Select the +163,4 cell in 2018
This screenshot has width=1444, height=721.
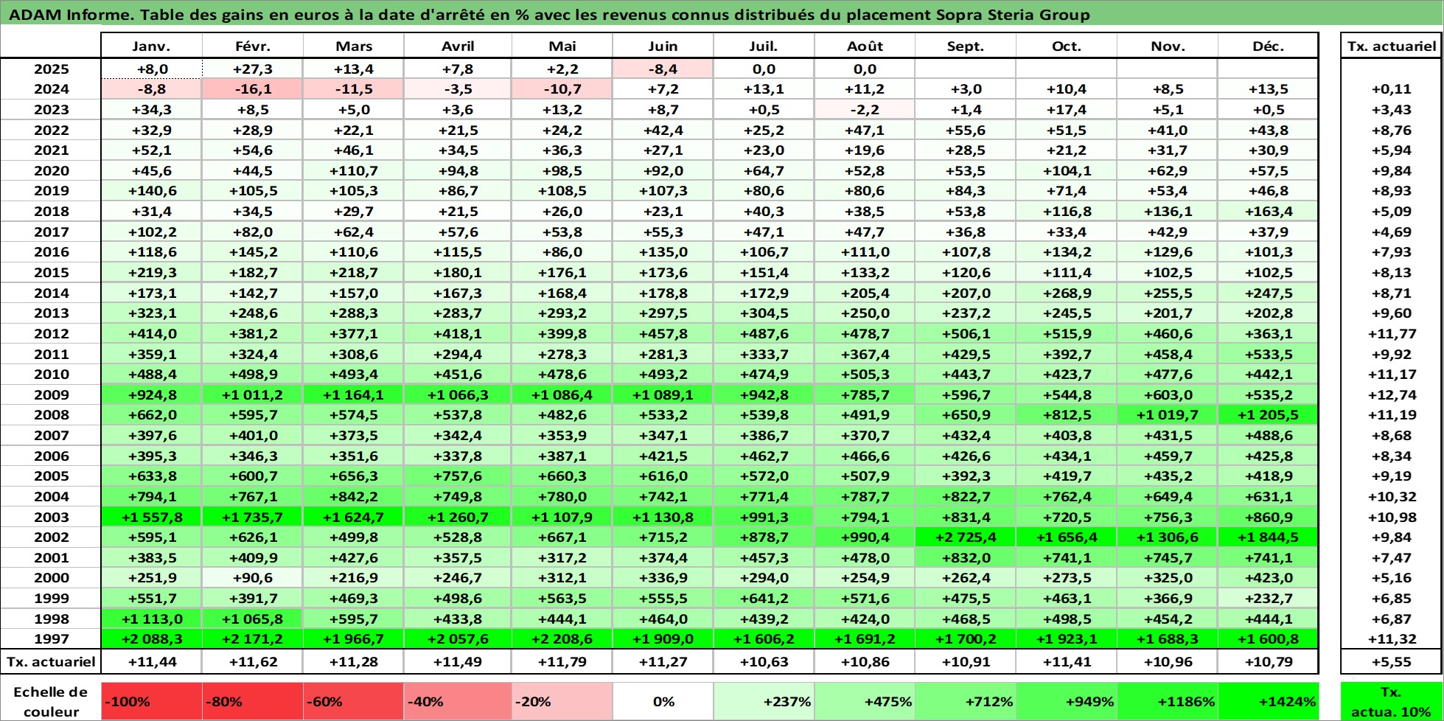click(1268, 211)
